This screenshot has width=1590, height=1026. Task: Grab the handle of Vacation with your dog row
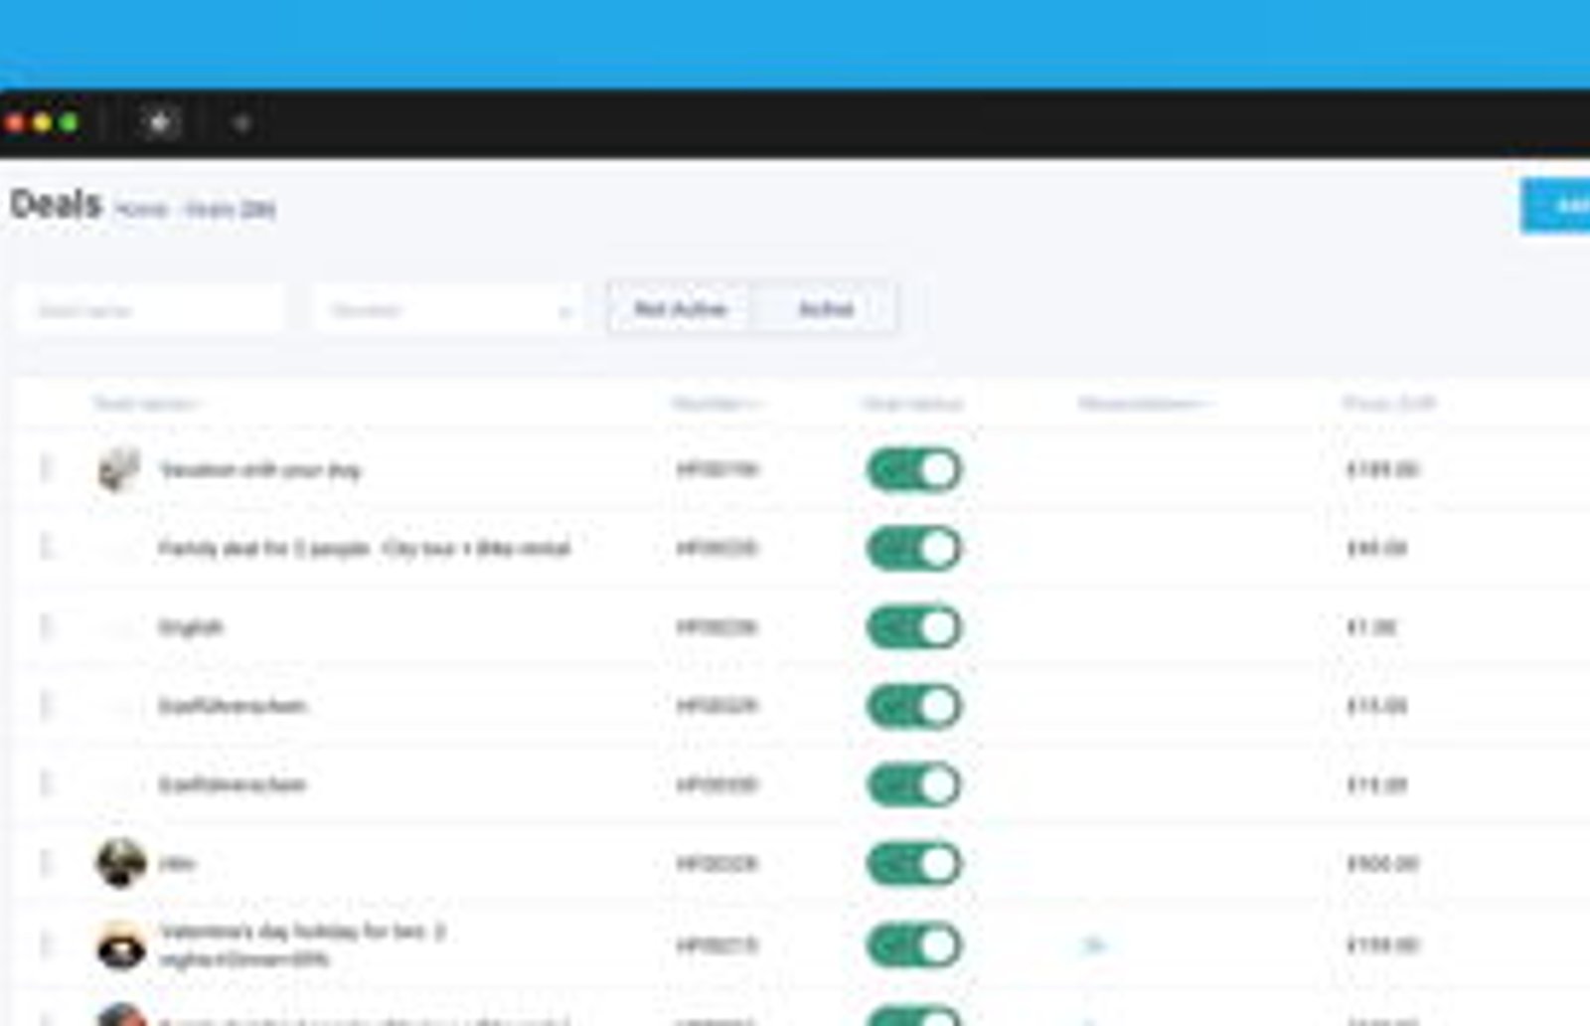(x=46, y=469)
